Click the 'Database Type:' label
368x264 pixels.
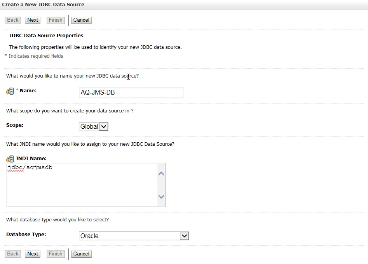pyautogui.click(x=26, y=235)
